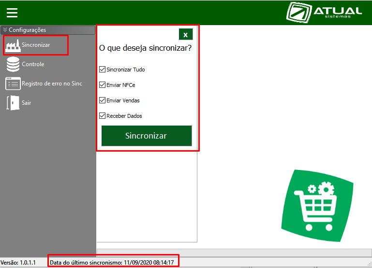Click the 'O que deseja sincronizar?' heading
Image resolution: width=372 pixels, height=268 pixels.
(x=145, y=48)
